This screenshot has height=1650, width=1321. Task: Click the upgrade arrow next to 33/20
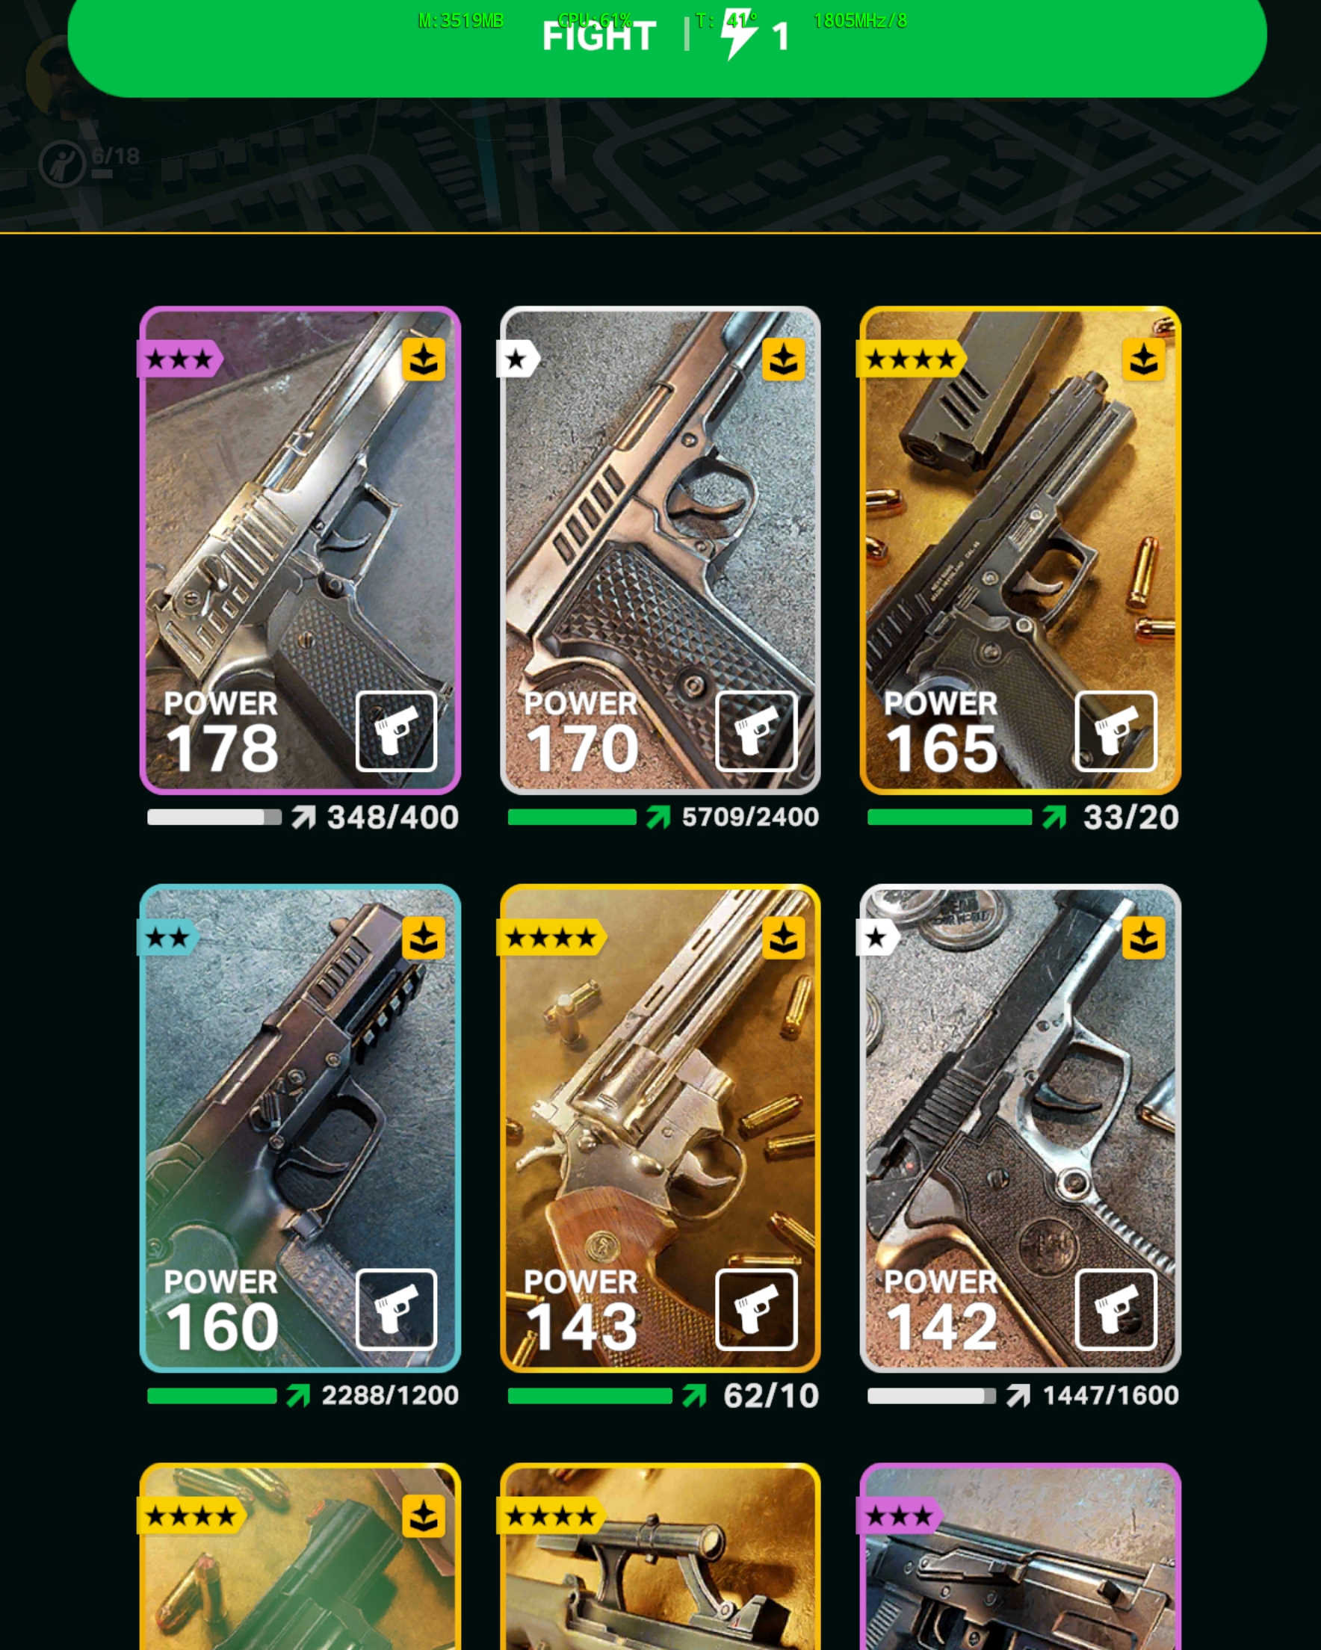pyautogui.click(x=1054, y=818)
